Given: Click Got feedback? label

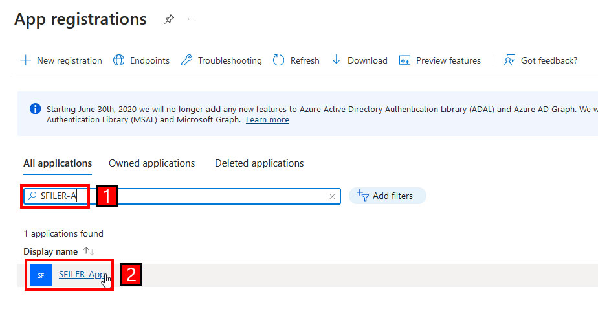Looking at the screenshot, I should [x=549, y=60].
